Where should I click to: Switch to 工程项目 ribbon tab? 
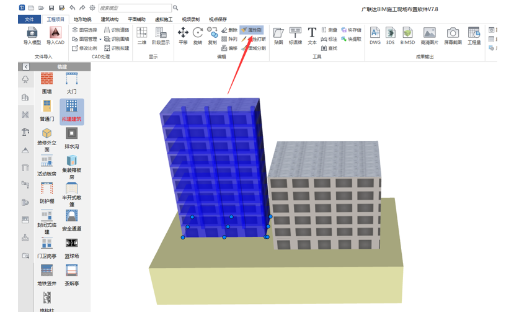(55, 19)
